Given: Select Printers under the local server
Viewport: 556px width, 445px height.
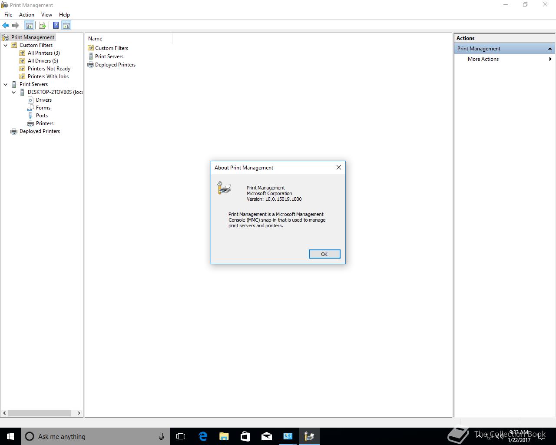Looking at the screenshot, I should pyautogui.click(x=45, y=123).
